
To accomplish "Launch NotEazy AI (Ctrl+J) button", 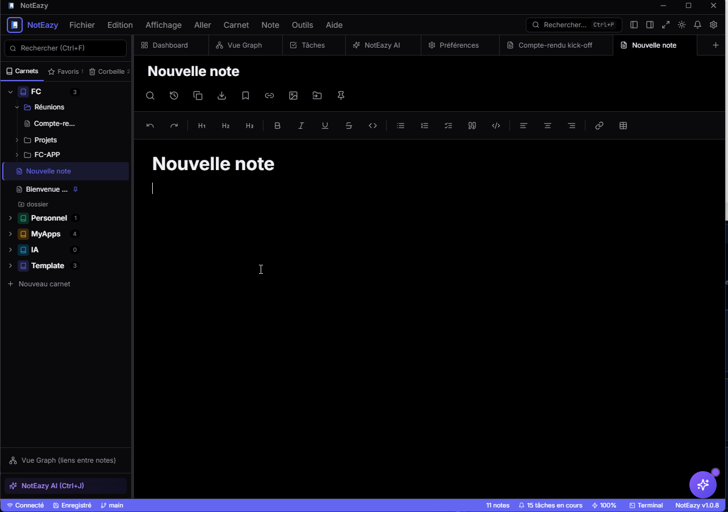I will [66, 486].
